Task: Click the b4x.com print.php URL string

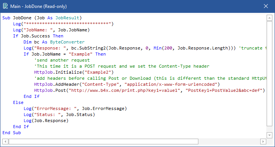Action: (124, 90)
